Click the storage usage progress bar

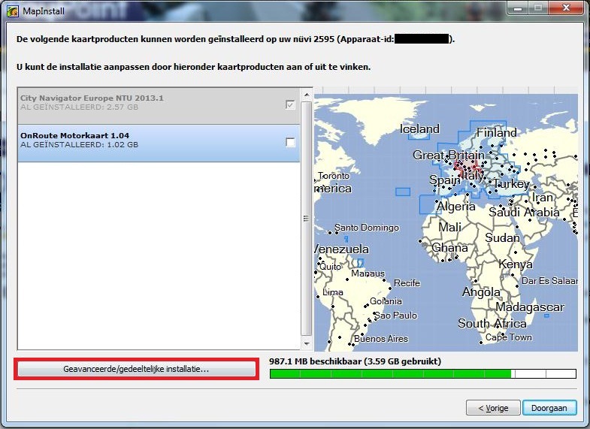click(423, 373)
